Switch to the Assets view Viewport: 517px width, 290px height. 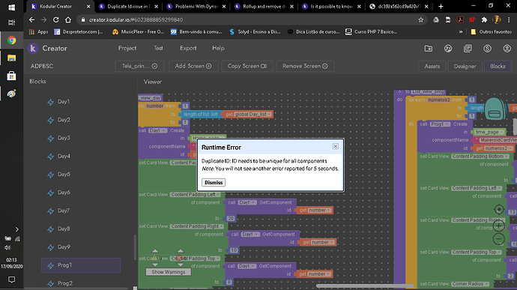coord(432,66)
